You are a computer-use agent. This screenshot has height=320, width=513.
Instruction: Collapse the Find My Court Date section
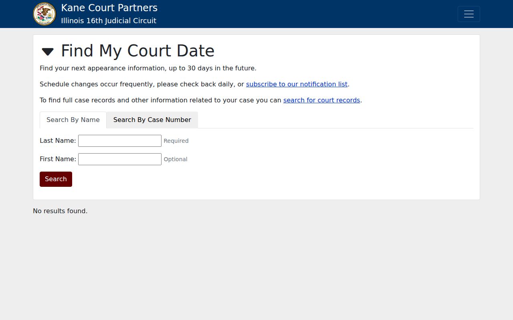pyautogui.click(x=48, y=52)
